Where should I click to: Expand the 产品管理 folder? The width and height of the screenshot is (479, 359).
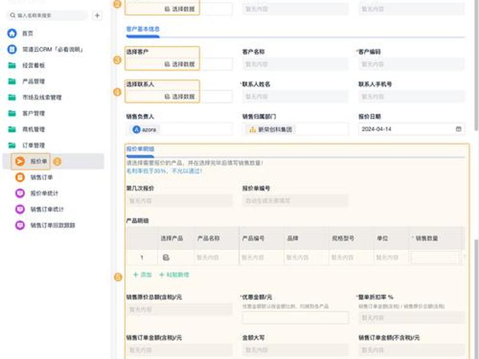[x=12, y=81]
